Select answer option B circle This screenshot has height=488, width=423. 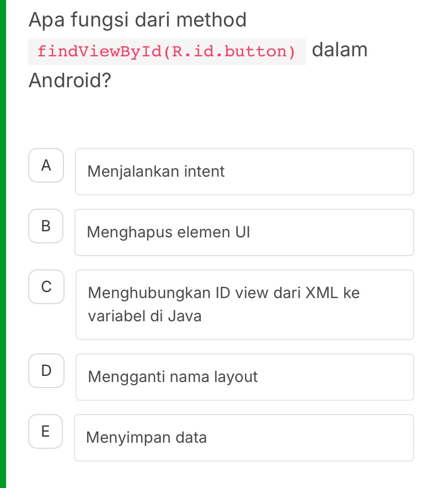click(x=46, y=226)
